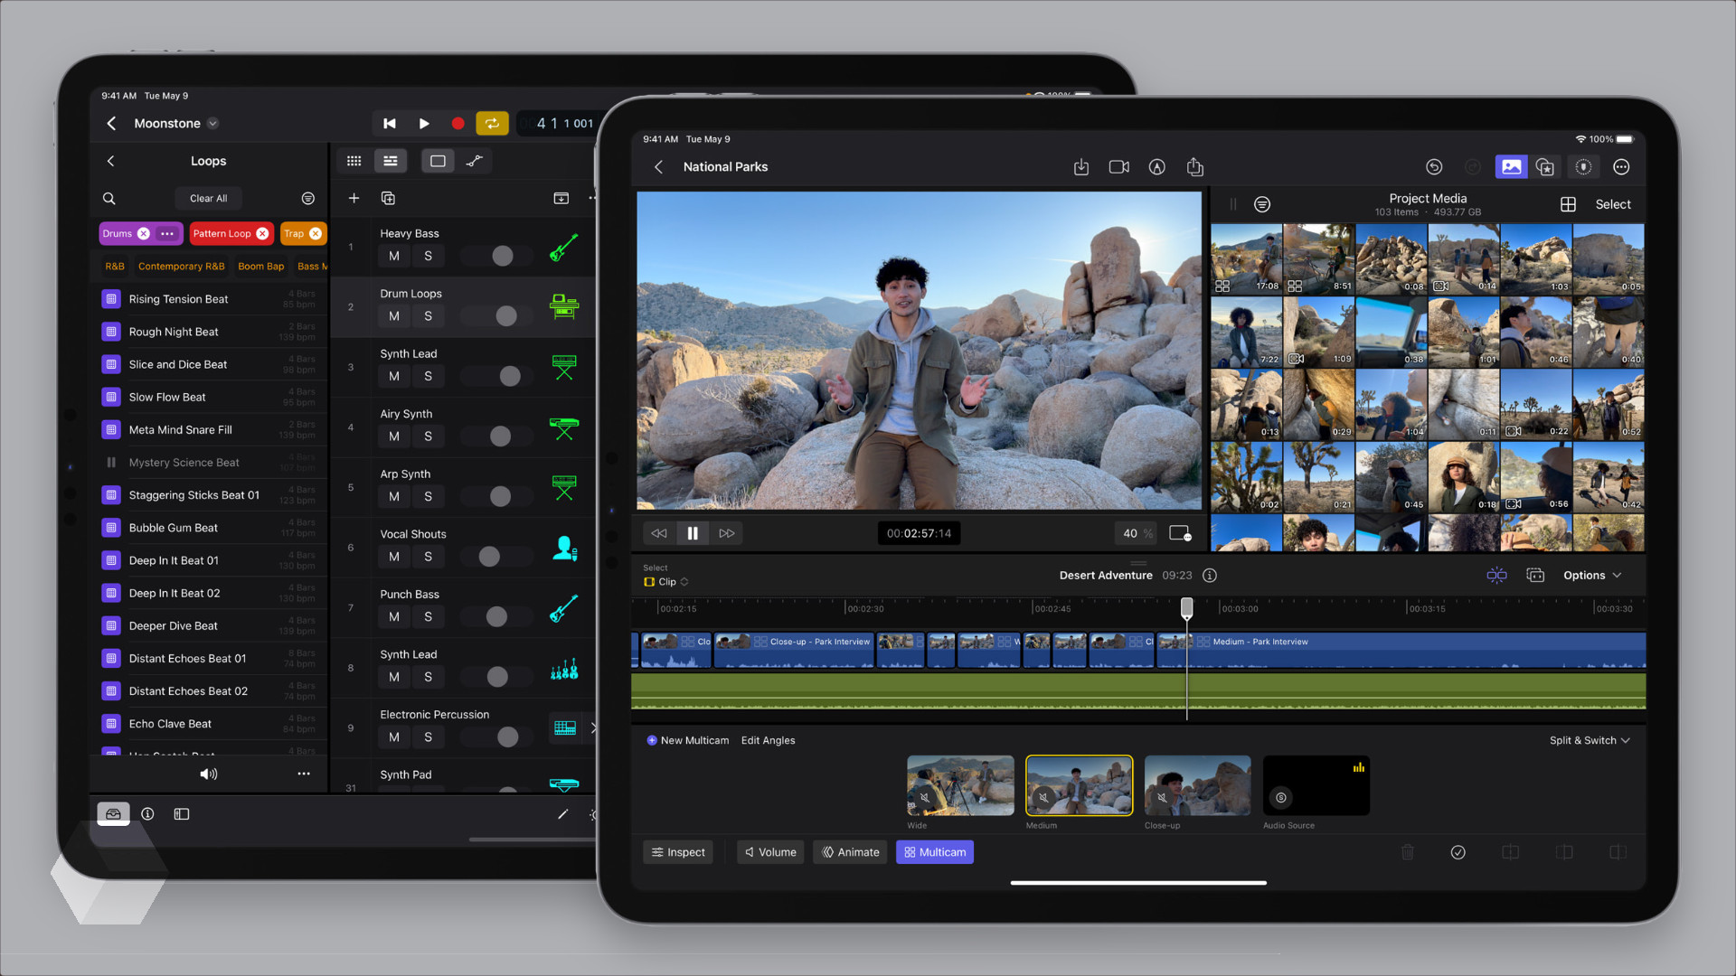Pause playback in Final Cut Pro viewer

click(x=693, y=533)
